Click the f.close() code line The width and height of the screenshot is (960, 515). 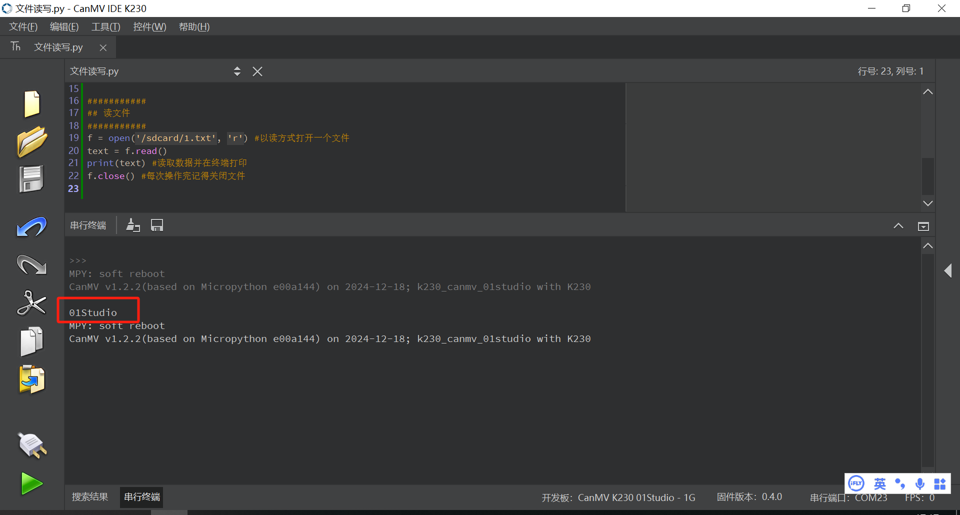[166, 176]
